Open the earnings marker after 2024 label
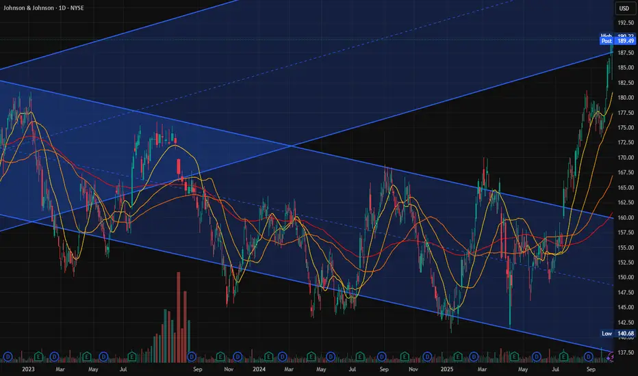This screenshot has height=376, width=638. (x=268, y=357)
